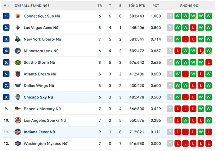This screenshot has width=216, height=151.
Task: Click the red L badge in Seattle Storm form
Action: (208, 62)
